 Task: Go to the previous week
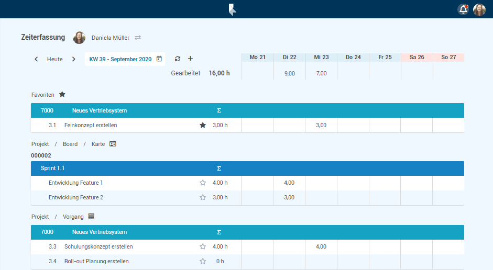(36, 59)
